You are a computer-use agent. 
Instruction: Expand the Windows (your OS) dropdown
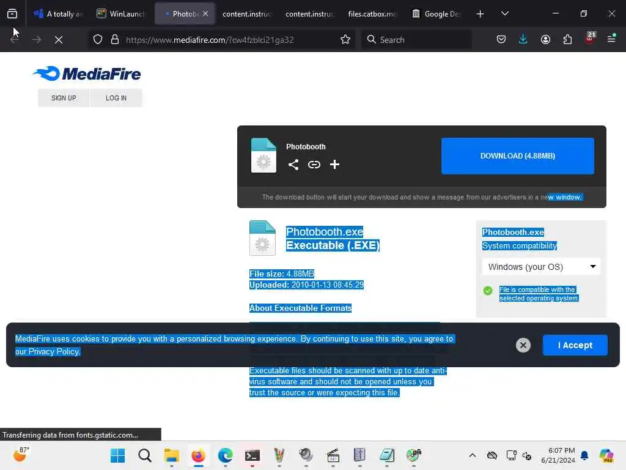[542, 267]
